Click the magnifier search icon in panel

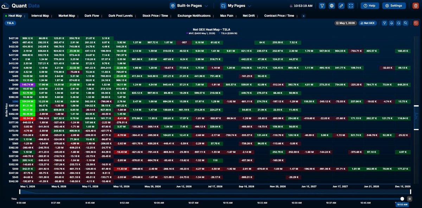[405, 23]
